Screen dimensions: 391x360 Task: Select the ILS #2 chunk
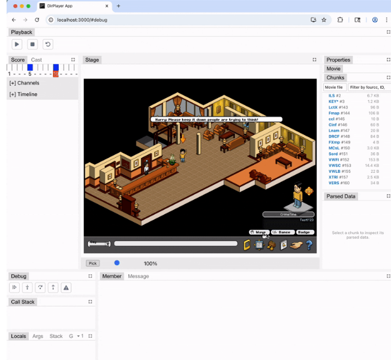click(x=354, y=95)
